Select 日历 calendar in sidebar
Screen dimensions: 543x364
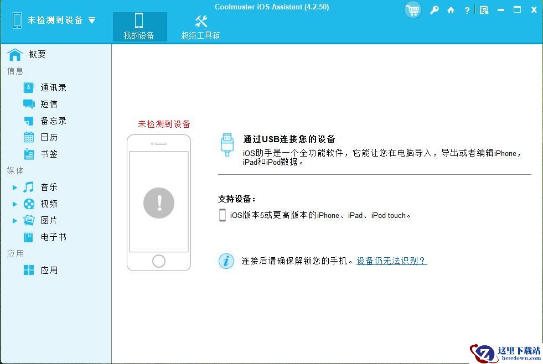click(x=48, y=137)
